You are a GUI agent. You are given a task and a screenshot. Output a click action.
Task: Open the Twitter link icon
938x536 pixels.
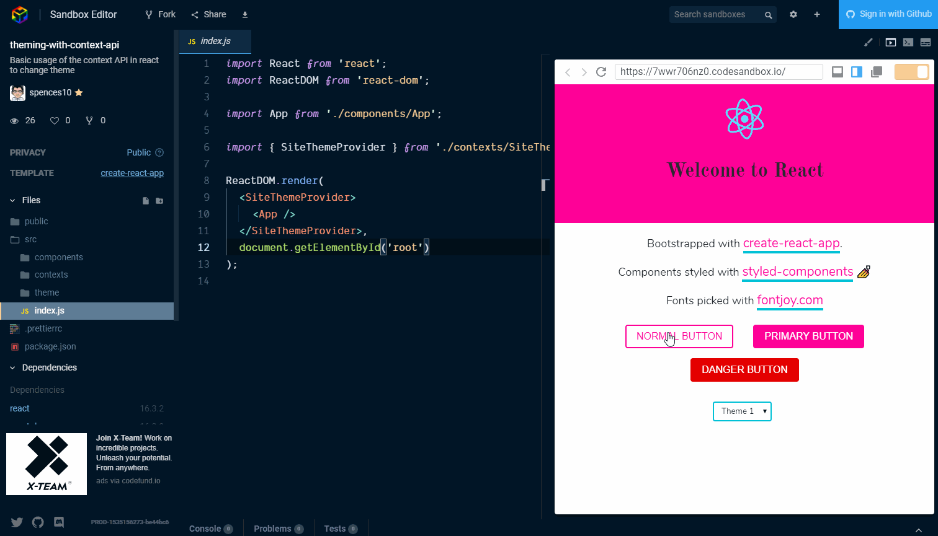pos(17,522)
